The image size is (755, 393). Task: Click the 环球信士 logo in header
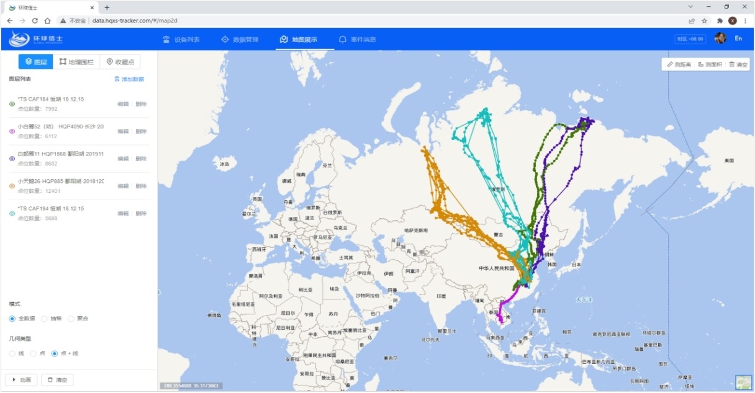pyautogui.click(x=36, y=39)
